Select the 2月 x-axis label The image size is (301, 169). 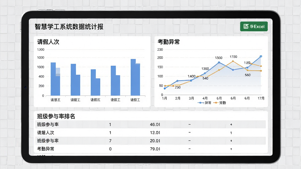(x=178, y=98)
